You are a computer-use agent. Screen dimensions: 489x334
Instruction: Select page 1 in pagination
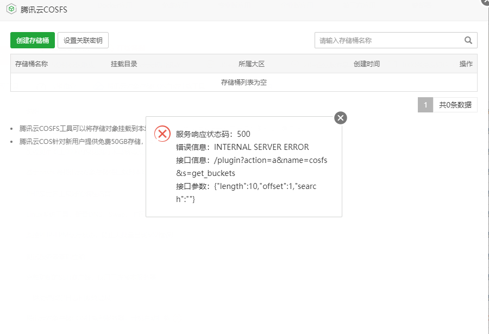425,105
